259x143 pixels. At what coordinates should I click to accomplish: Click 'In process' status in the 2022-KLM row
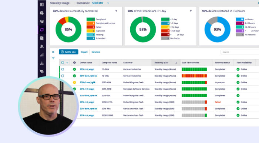(x=220, y=83)
